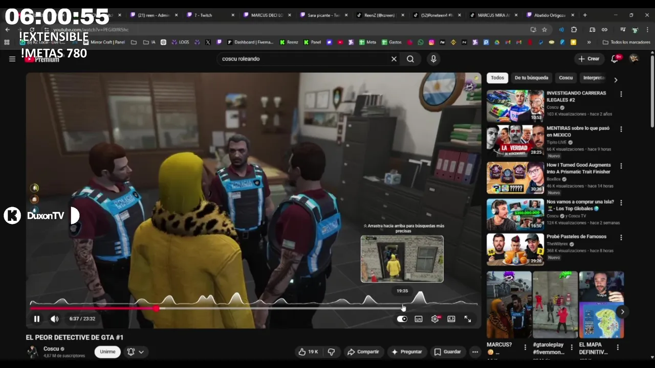Pause the video playback
The width and height of the screenshot is (655, 368).
coord(37,319)
